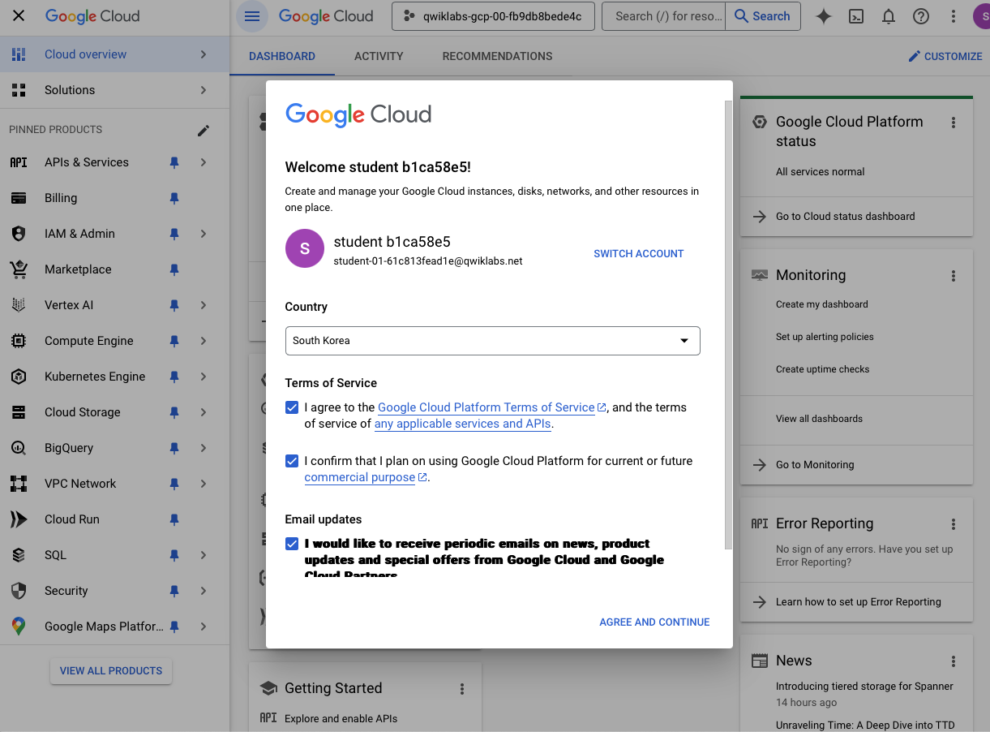This screenshot has width=990, height=732.
Task: Activate Cloud Shell terminal icon
Action: point(856,16)
